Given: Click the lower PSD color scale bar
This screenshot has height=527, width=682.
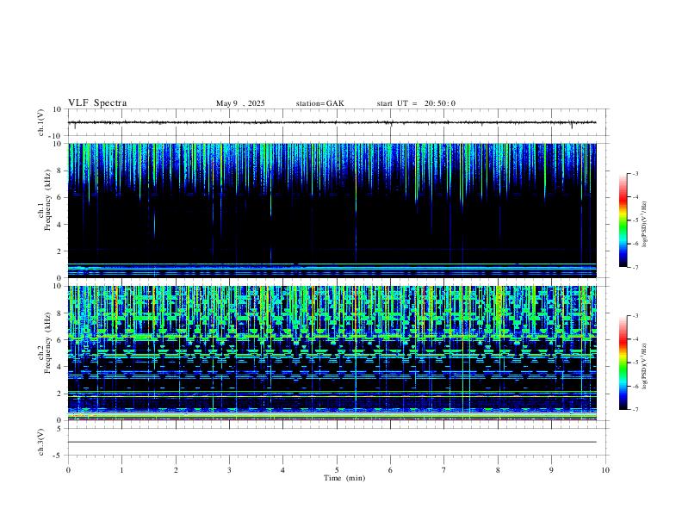Looking at the screenshot, I should [x=623, y=363].
